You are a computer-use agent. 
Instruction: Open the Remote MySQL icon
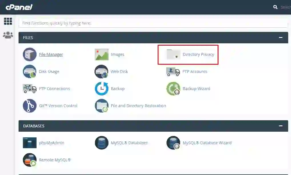click(29, 160)
